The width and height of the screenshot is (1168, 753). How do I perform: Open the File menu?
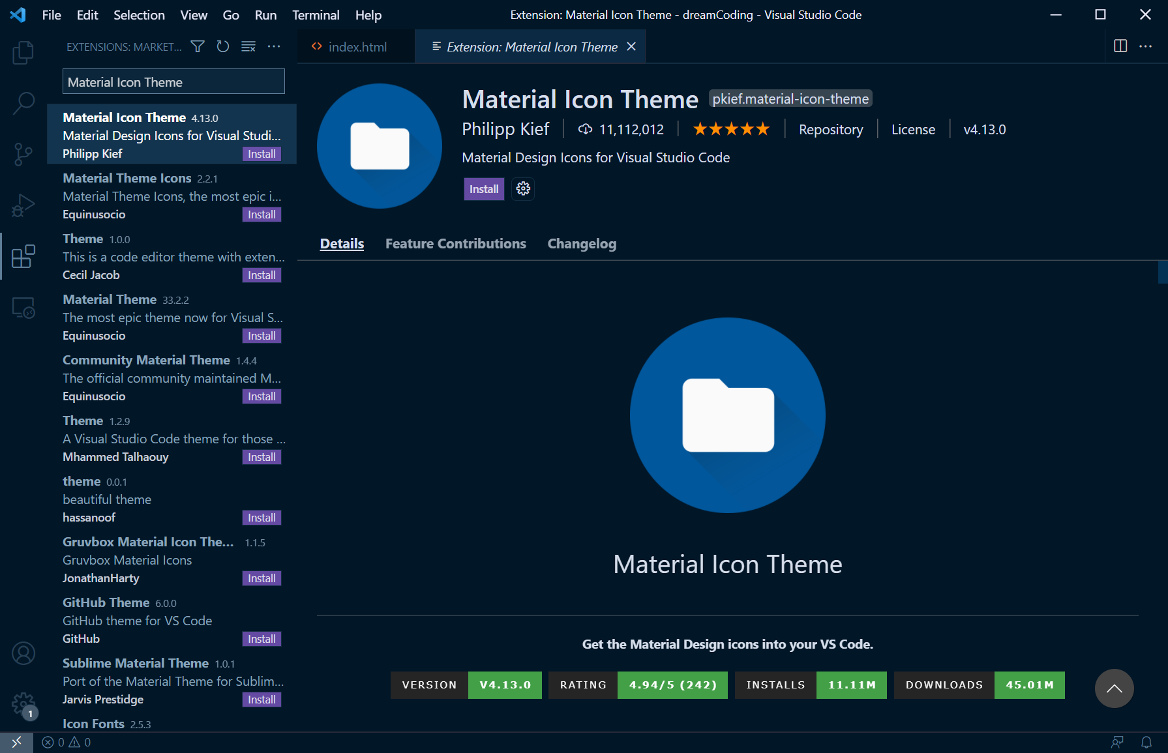[x=52, y=14]
